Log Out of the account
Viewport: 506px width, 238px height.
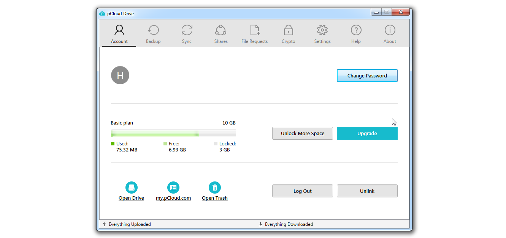(303, 191)
